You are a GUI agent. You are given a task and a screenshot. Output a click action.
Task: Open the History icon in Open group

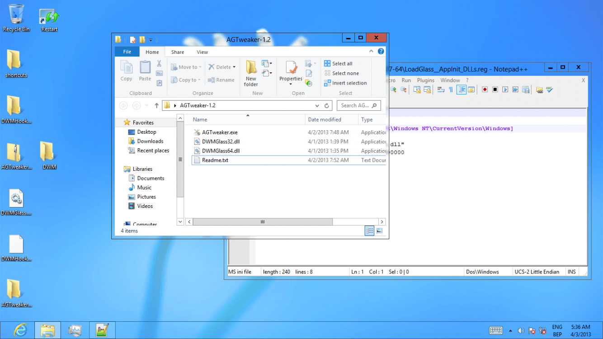point(309,83)
